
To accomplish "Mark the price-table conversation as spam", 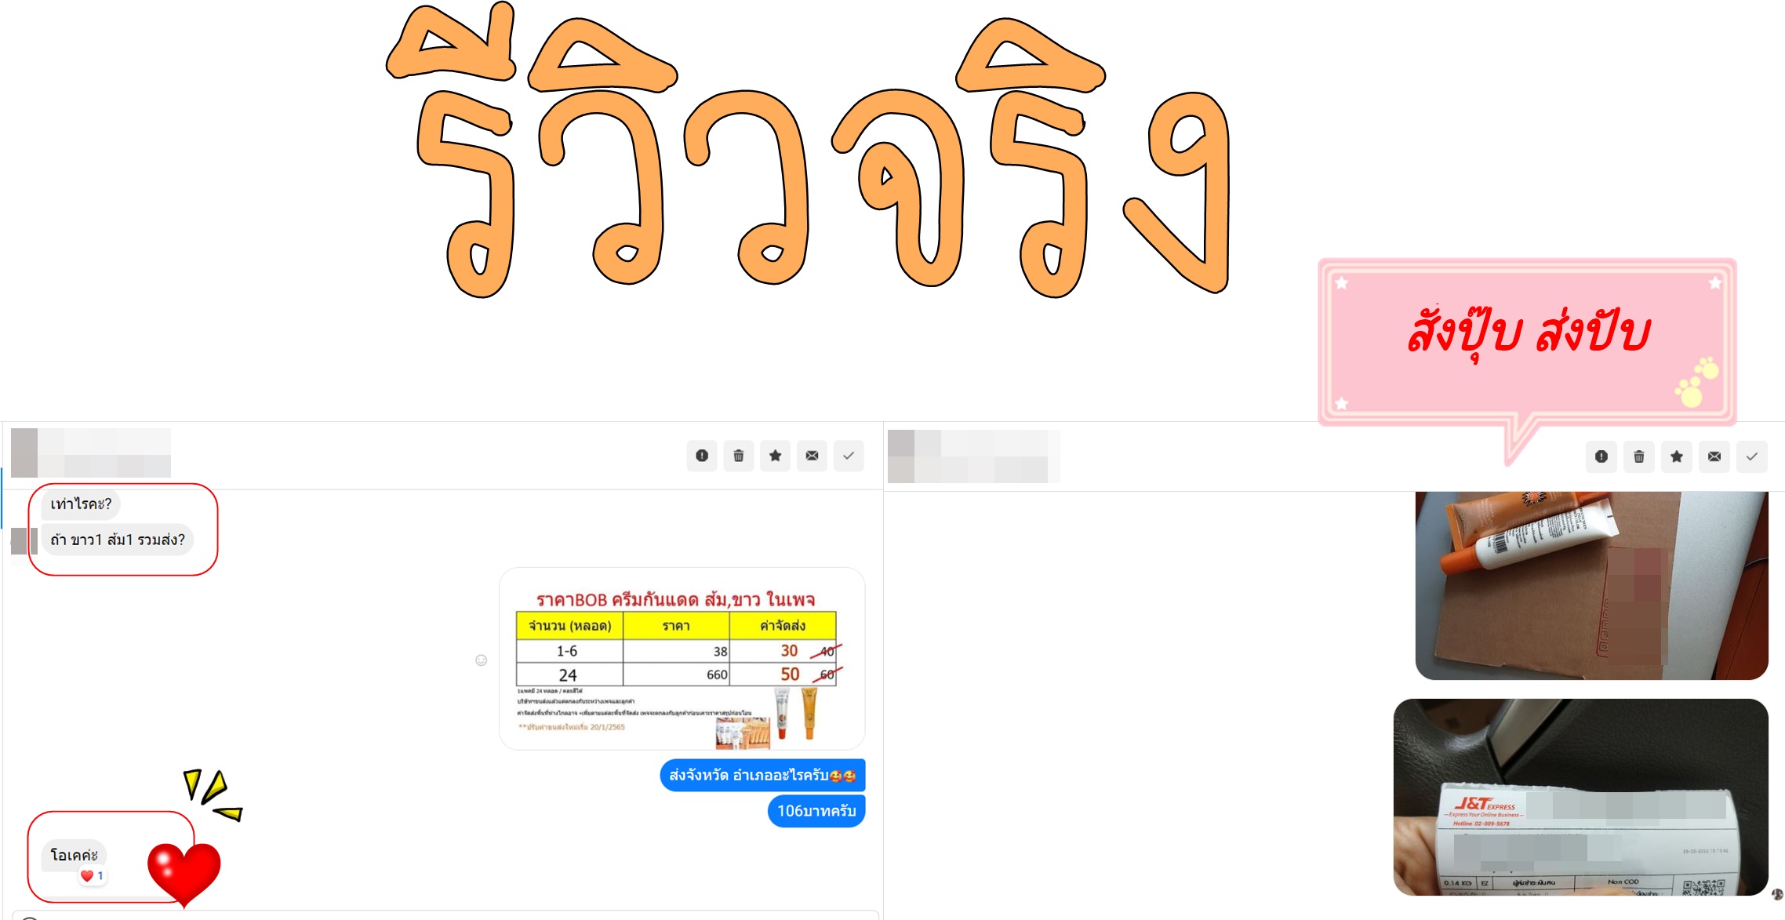I will click(x=702, y=456).
